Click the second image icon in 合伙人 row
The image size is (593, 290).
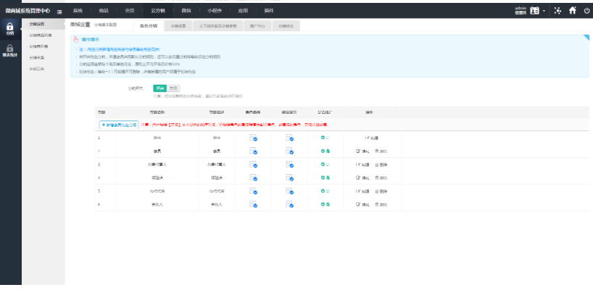point(289,205)
